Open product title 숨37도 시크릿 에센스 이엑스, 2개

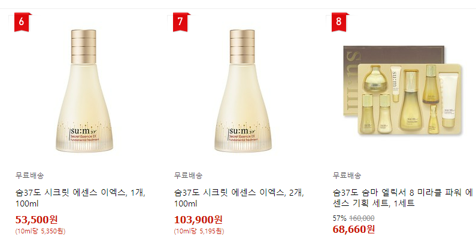[x=239, y=198]
